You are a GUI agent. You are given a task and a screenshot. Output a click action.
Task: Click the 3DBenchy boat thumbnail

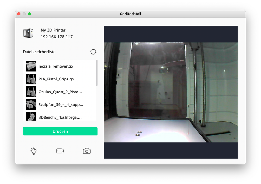pyautogui.click(x=31, y=116)
